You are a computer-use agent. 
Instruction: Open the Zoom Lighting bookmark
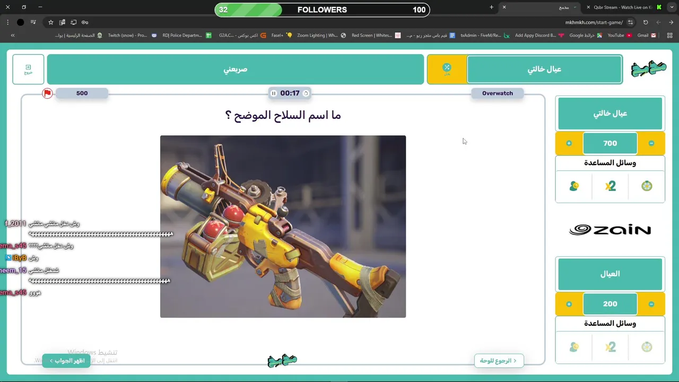[321, 36]
